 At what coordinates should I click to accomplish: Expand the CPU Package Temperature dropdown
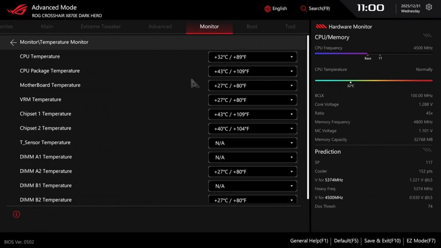(x=252, y=71)
